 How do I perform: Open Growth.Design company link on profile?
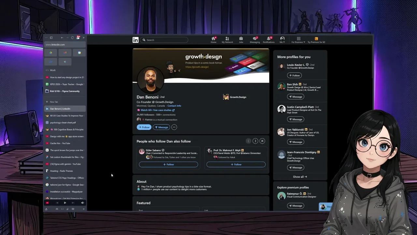235,97
